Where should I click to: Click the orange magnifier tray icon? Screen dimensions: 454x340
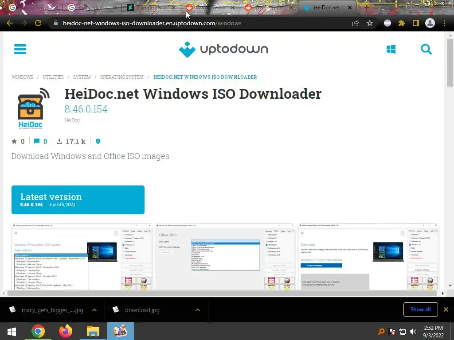(x=381, y=331)
